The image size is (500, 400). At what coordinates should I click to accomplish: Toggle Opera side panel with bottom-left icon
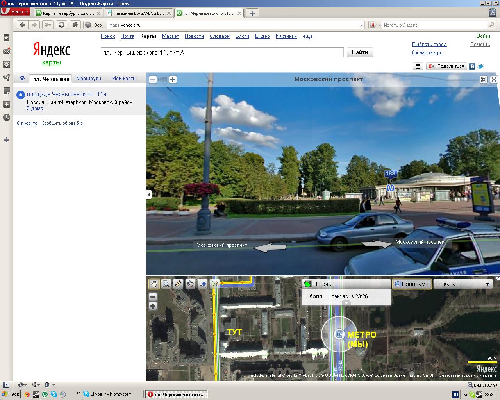point(5,385)
